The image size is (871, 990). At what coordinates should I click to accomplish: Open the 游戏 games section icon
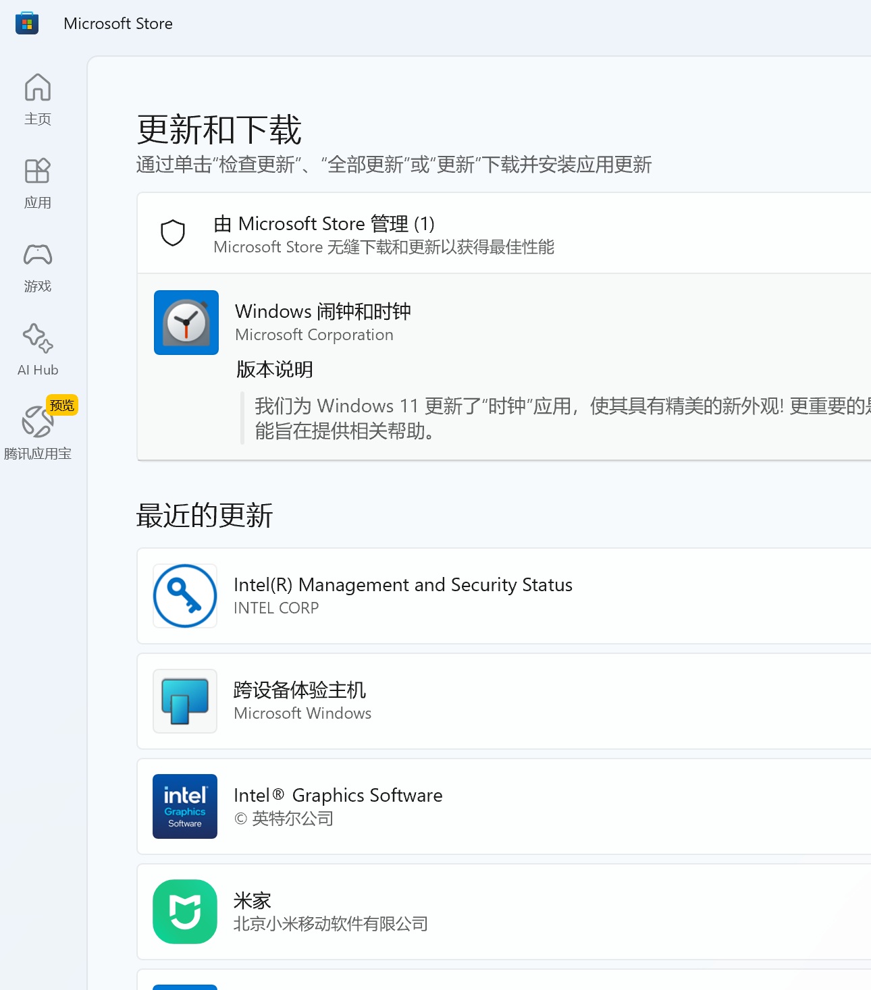[38, 254]
